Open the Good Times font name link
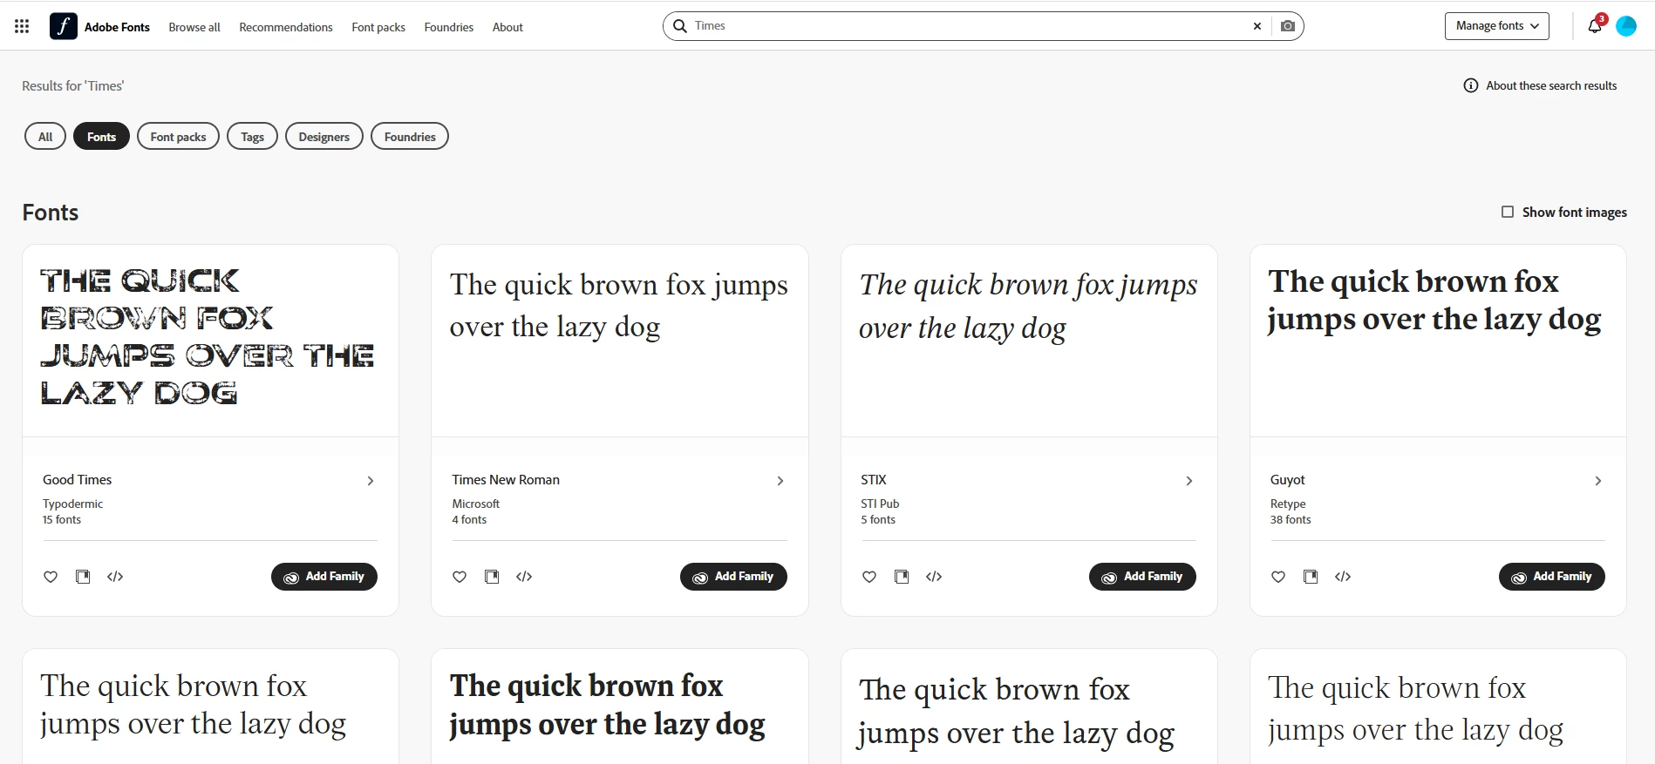 click(78, 480)
